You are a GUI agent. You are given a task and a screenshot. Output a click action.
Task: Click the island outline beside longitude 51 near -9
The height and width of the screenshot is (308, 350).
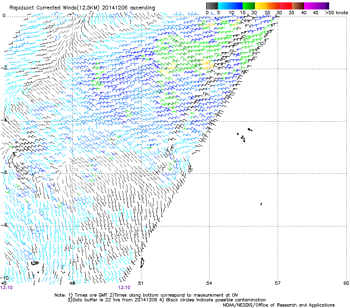142,263
